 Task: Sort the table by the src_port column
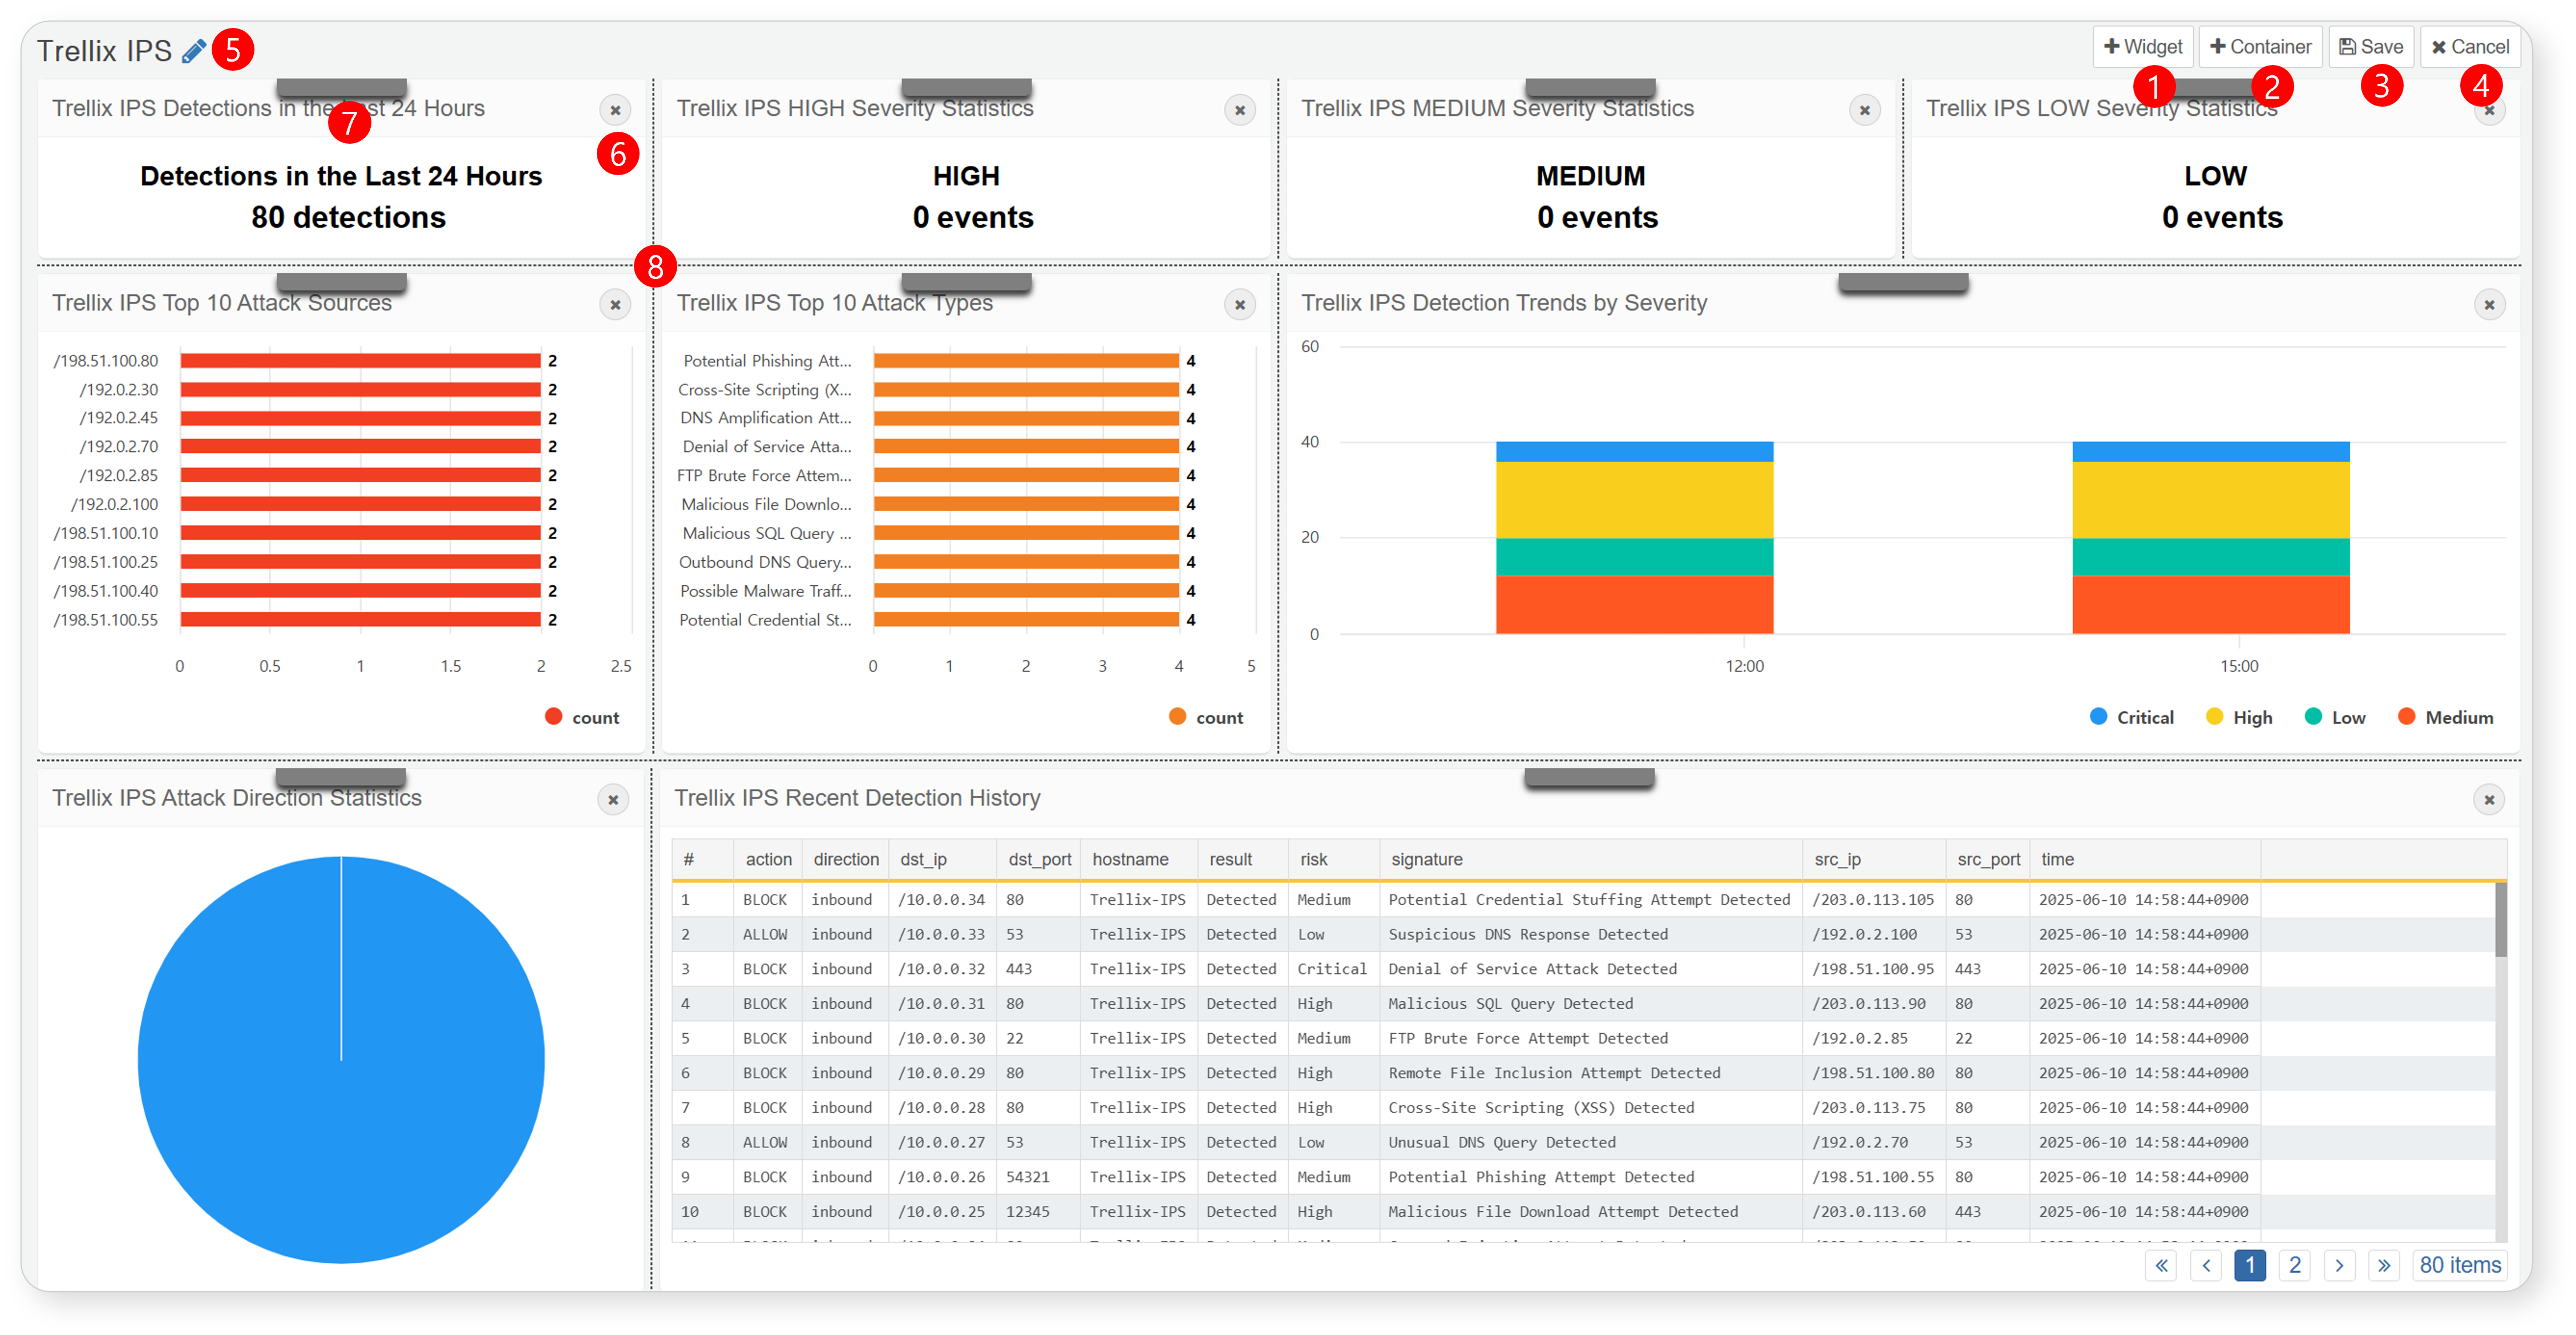click(1988, 860)
